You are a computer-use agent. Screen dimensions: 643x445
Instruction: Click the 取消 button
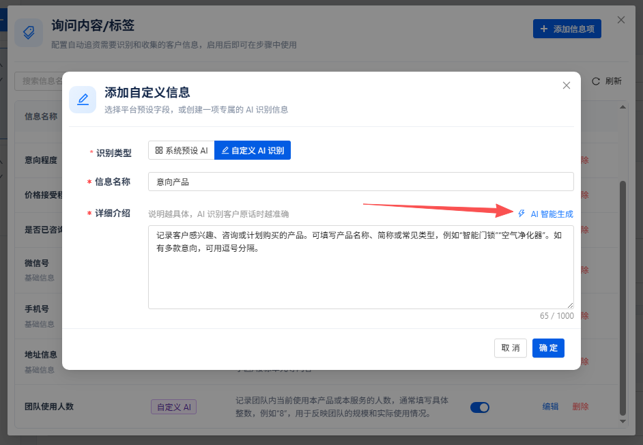[511, 348]
